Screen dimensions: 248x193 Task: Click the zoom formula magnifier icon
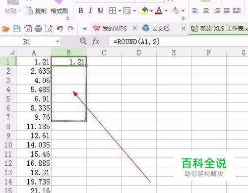83,41
